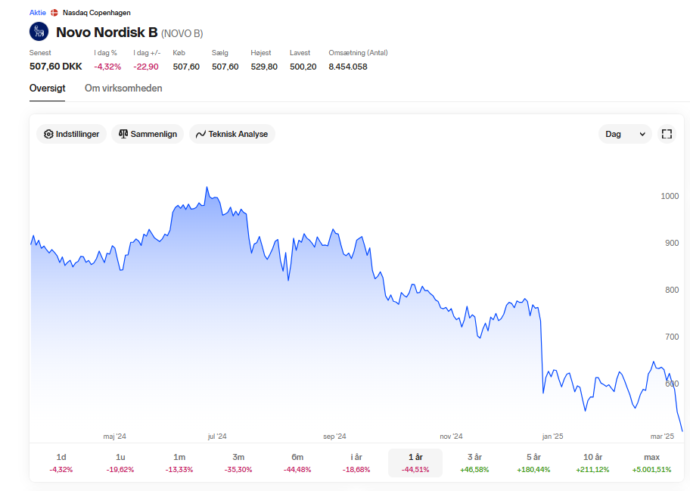The height and width of the screenshot is (491, 690).
Task: Select the 5 år time range
Action: click(533, 463)
